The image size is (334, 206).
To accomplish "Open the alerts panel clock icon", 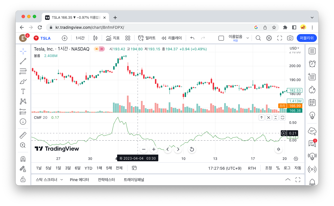I will [312, 64].
